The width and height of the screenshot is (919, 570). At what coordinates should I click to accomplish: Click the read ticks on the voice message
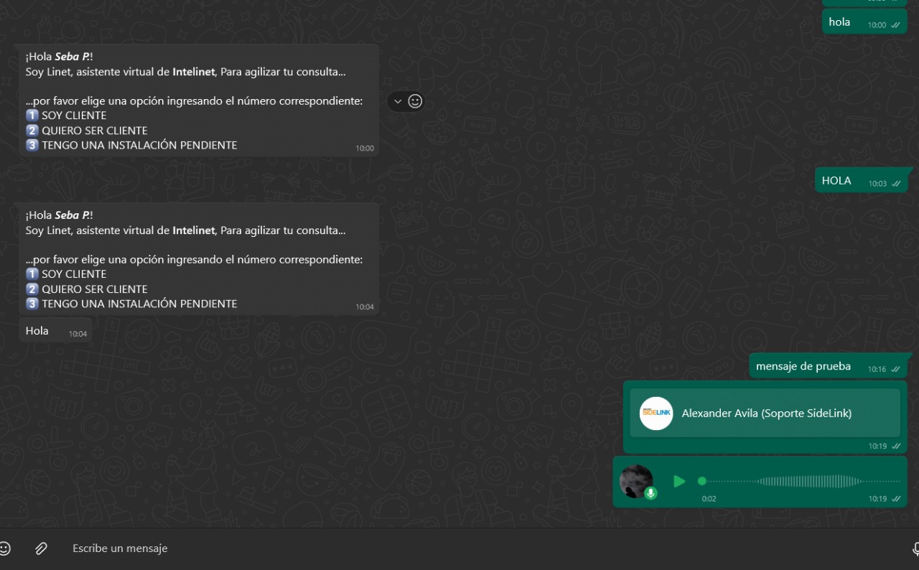[895, 499]
